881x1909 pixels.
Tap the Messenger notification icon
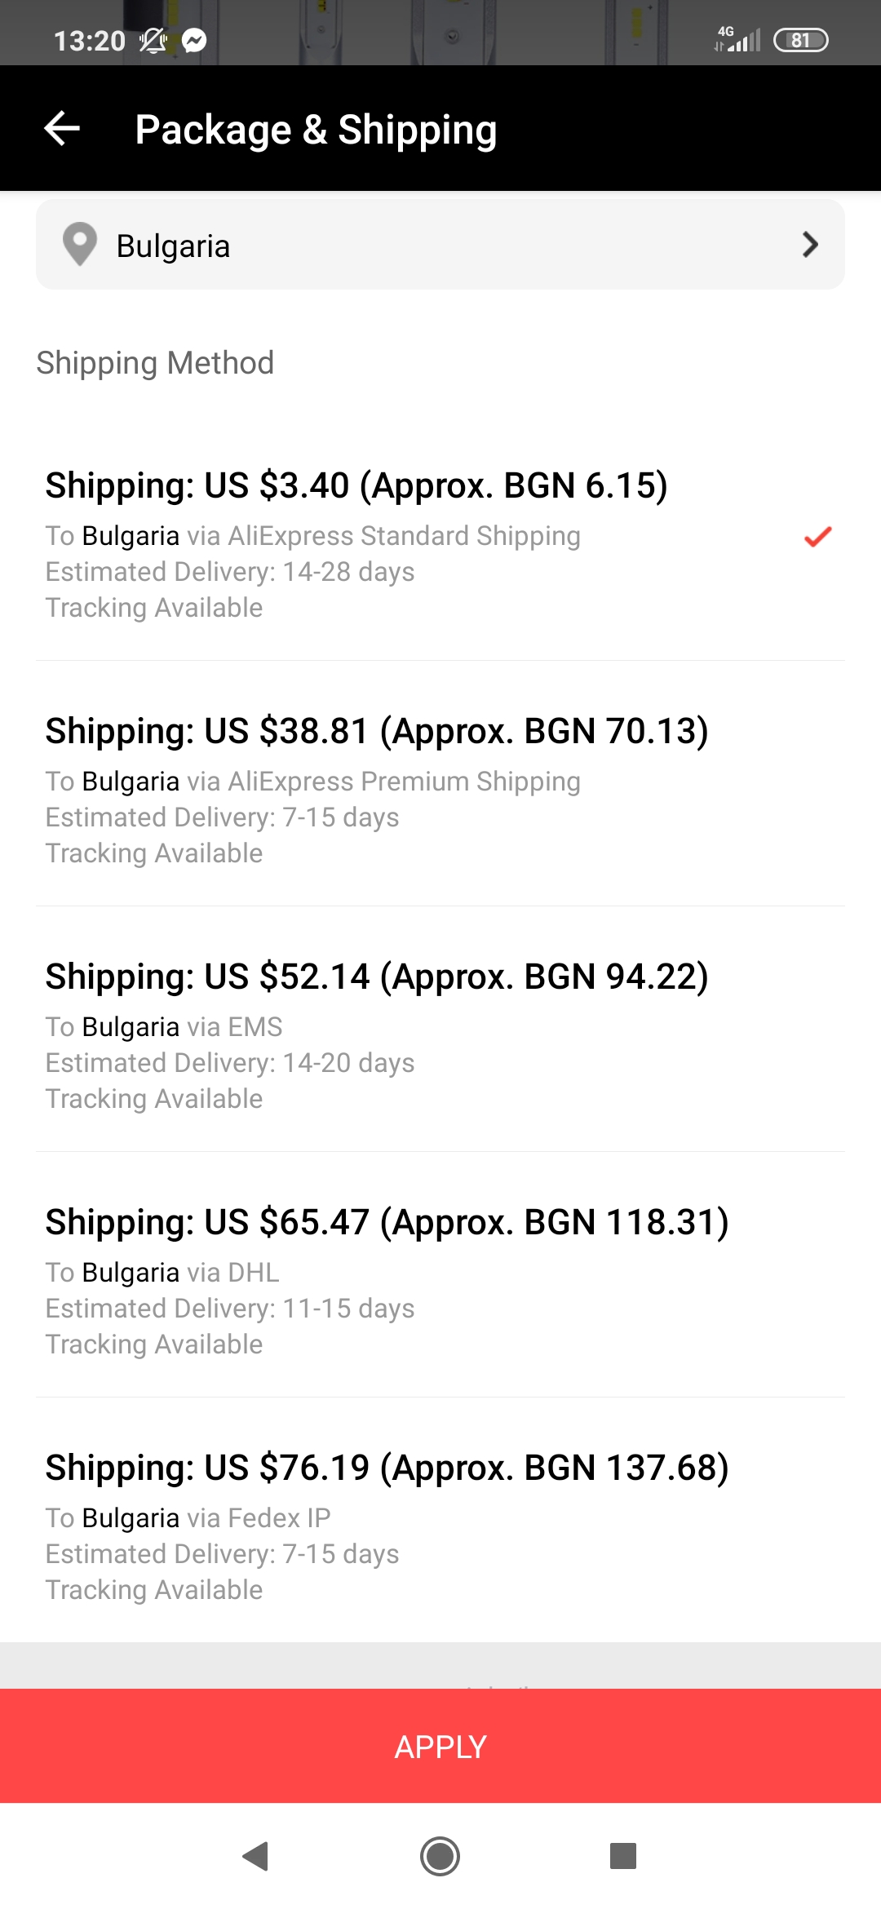point(194,40)
